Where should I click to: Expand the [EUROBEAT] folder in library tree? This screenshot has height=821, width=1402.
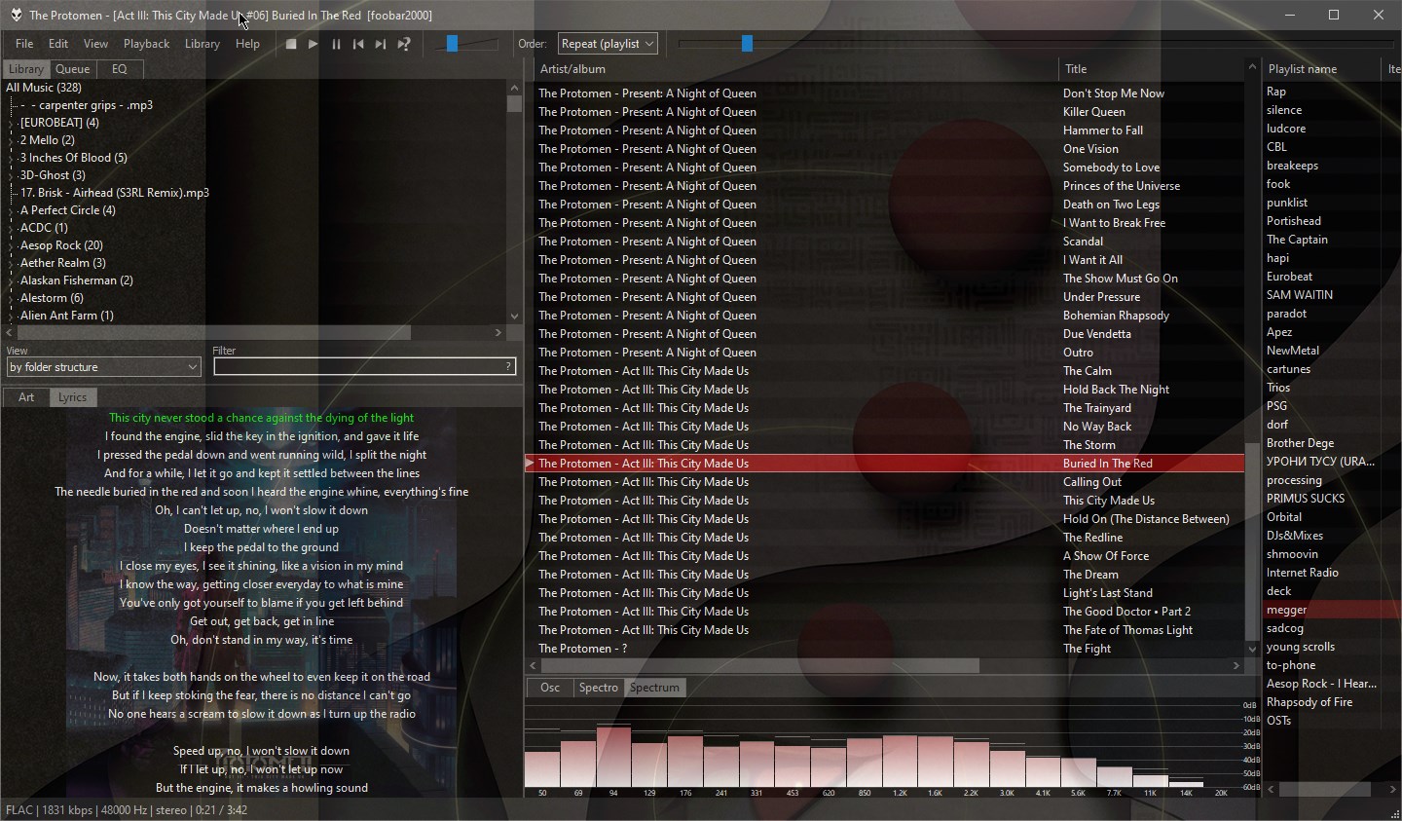coord(11,123)
